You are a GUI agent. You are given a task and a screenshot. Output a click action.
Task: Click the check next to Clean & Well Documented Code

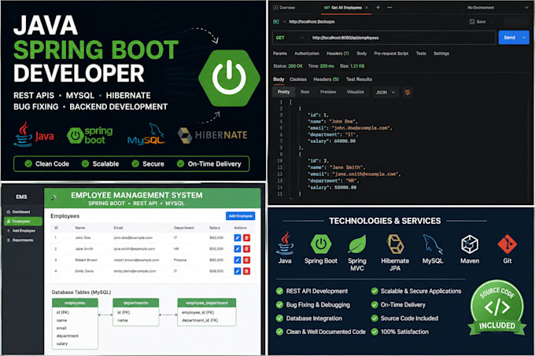(x=279, y=332)
